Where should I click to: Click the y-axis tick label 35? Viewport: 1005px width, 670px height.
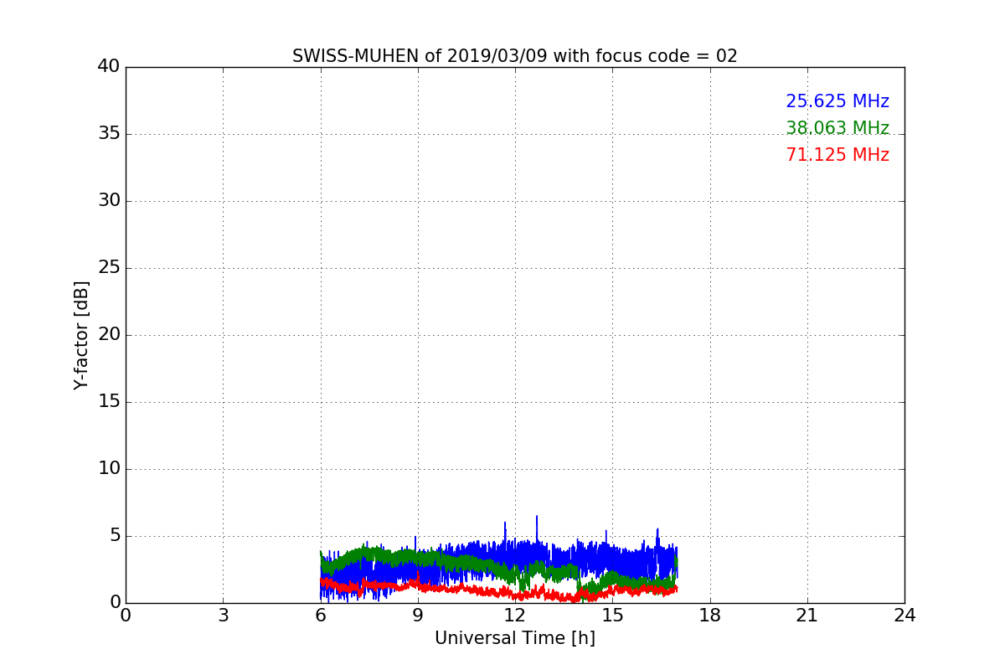109,134
